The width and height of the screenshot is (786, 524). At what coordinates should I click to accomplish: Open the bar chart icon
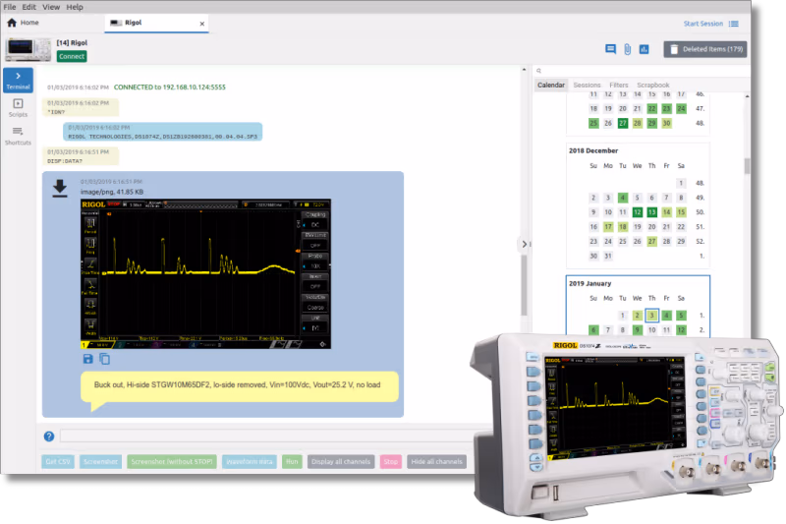tap(644, 49)
